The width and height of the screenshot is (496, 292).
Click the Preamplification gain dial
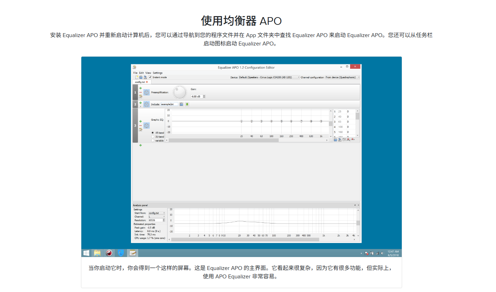tap(180, 92)
